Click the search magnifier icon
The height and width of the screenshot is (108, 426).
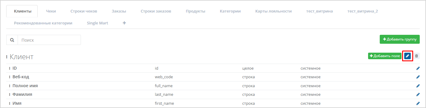point(12,40)
